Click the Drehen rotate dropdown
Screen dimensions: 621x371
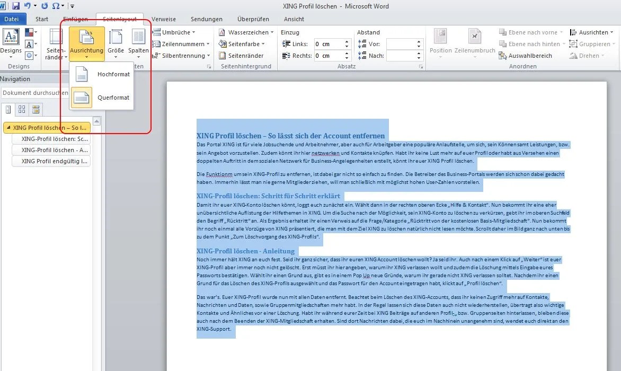click(587, 56)
